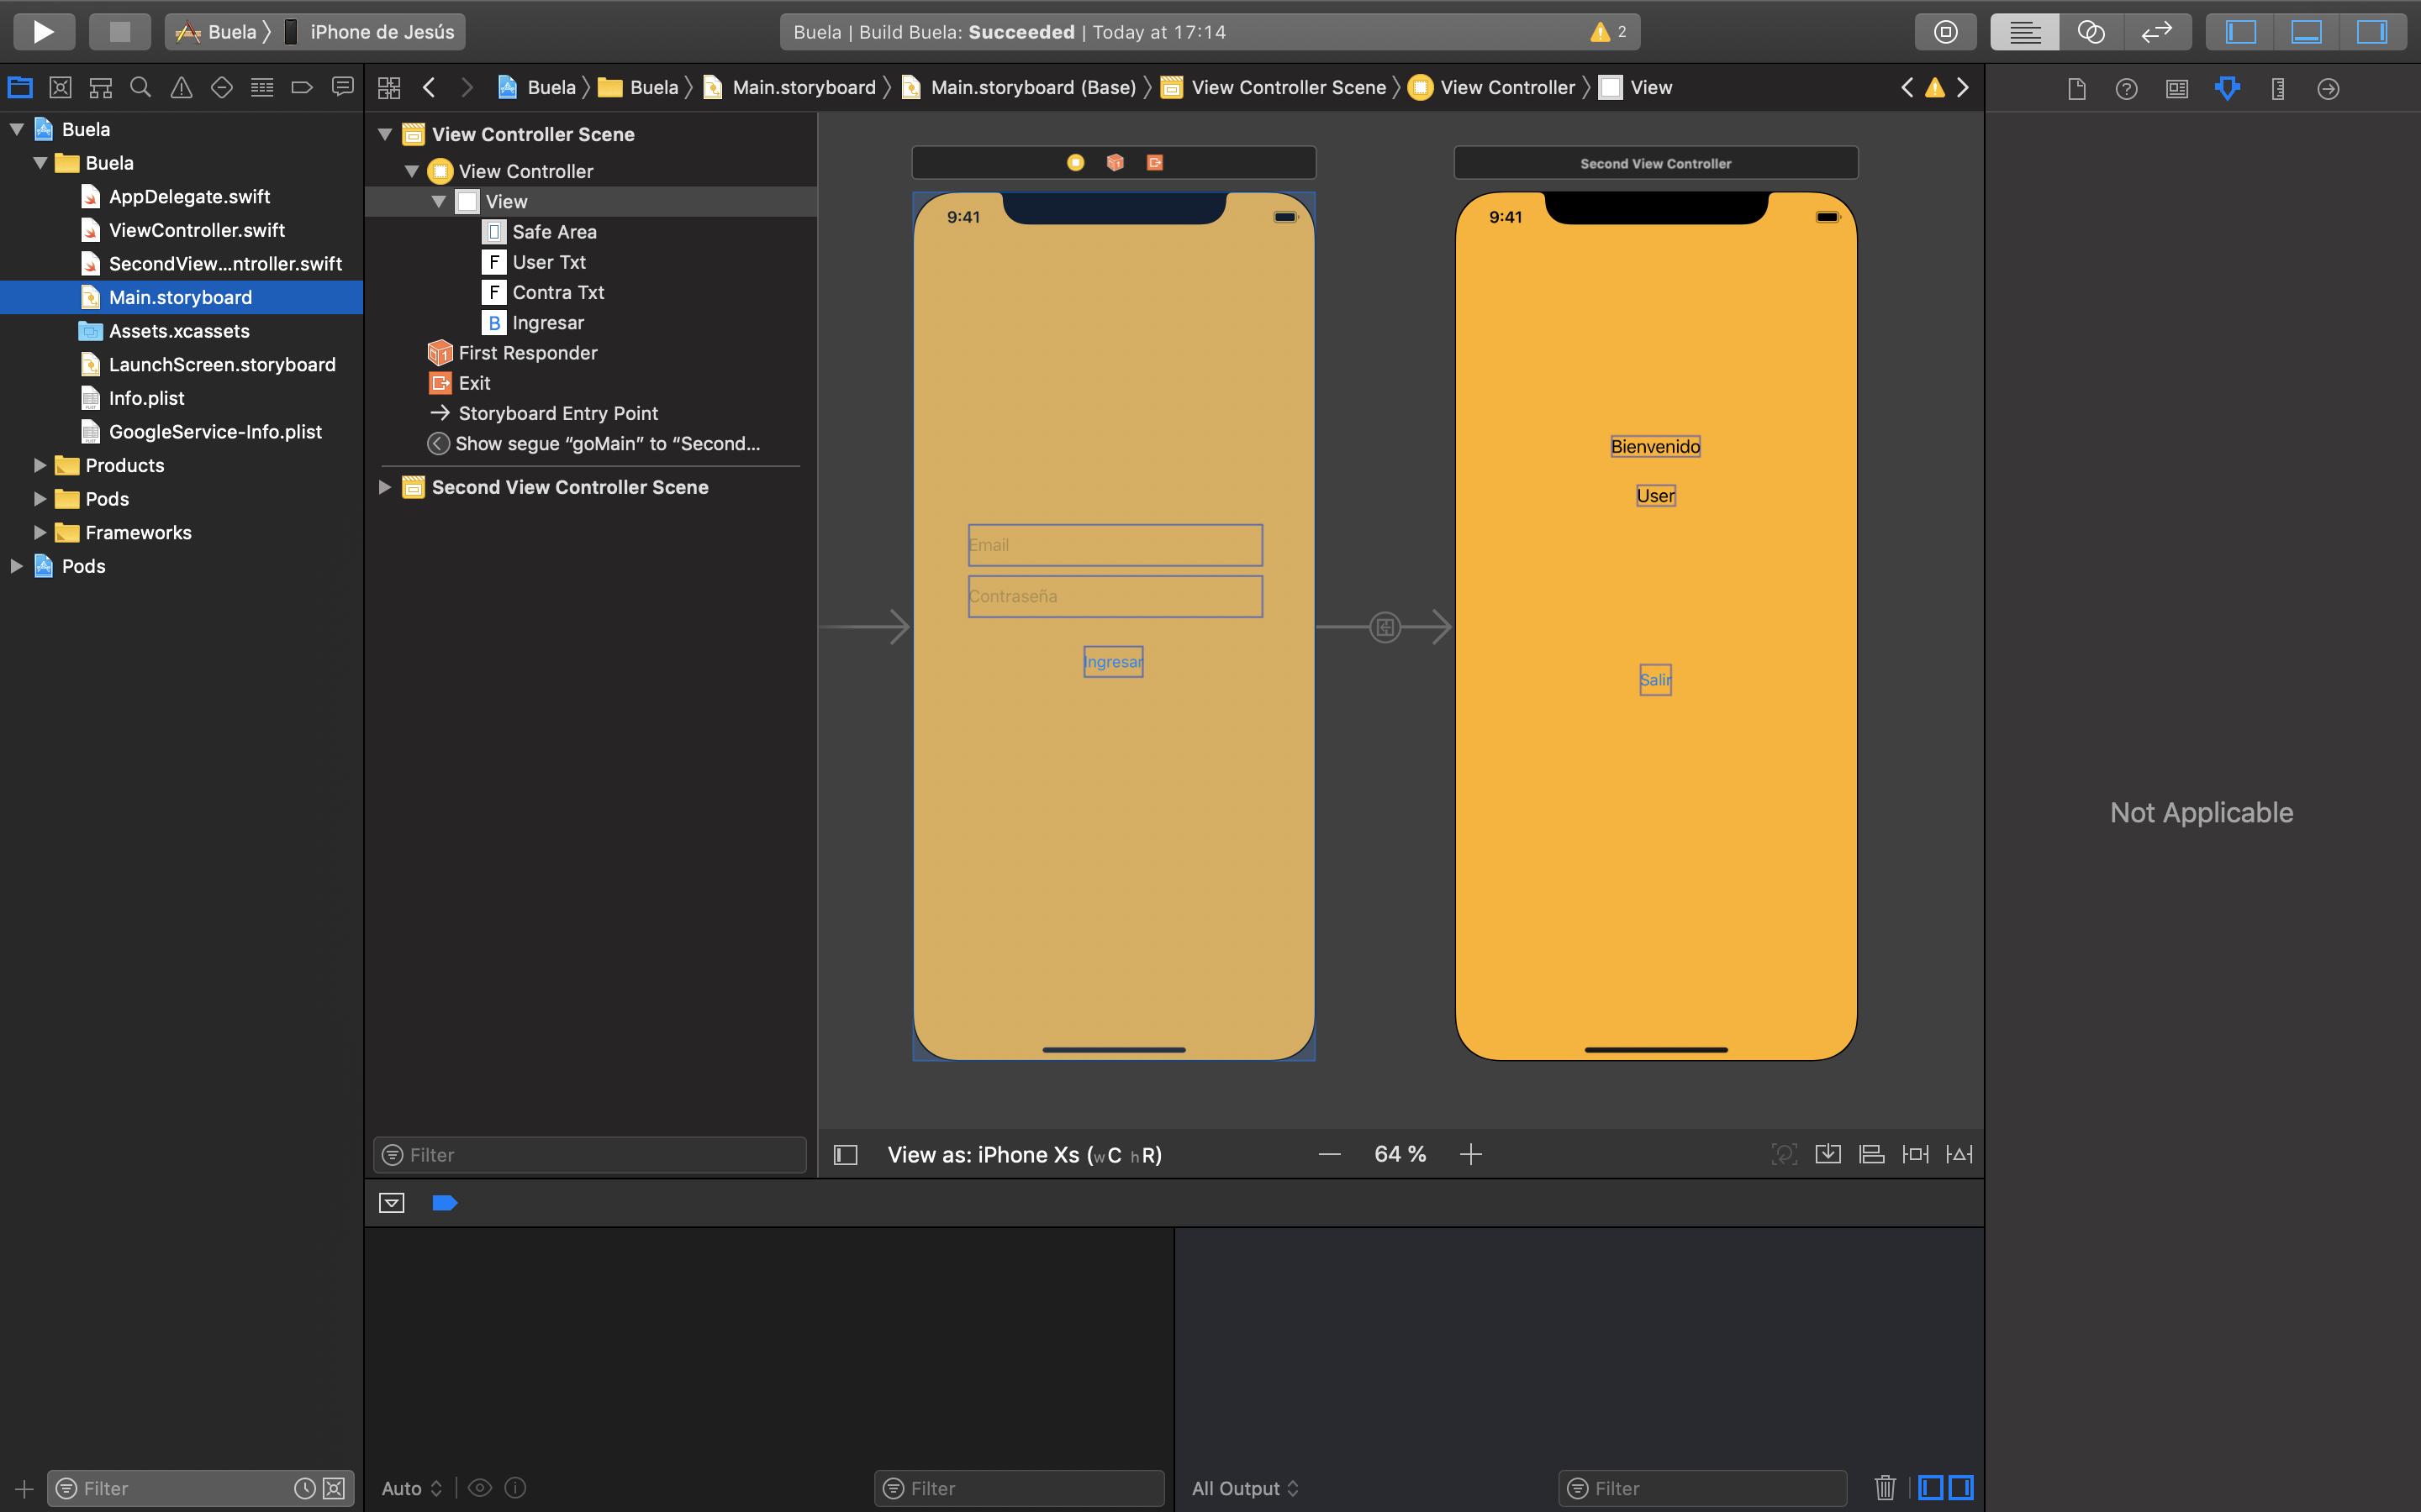Collapse the Buela project root
This screenshot has height=1512, width=2421.
17,129
